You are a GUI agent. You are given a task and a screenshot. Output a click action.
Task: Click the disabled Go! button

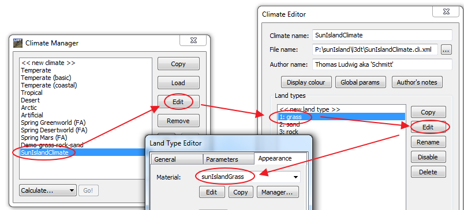[88, 190]
